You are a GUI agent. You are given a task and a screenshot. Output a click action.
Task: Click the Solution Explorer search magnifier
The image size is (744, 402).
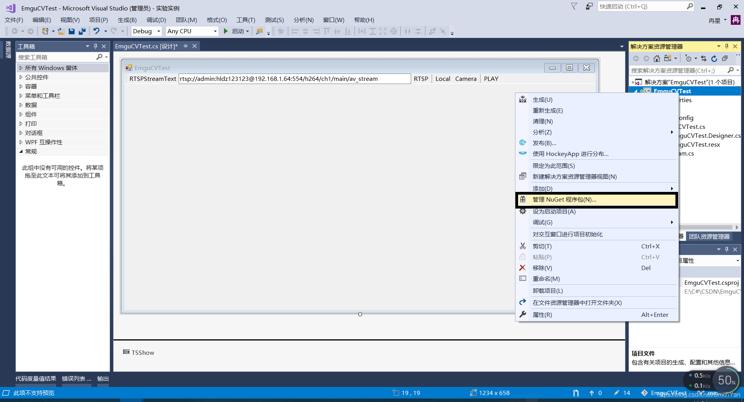click(730, 70)
